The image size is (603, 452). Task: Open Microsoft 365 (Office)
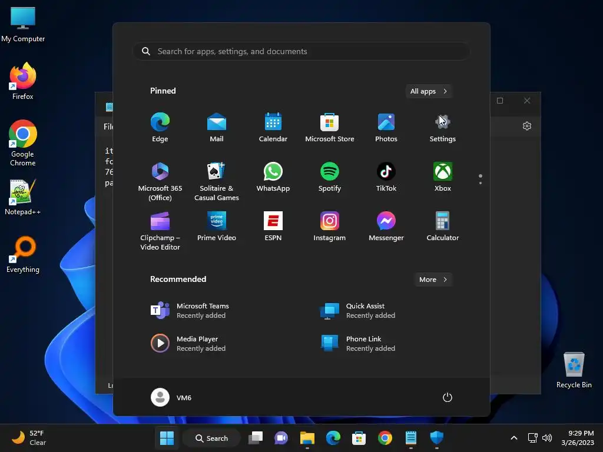[x=160, y=181]
